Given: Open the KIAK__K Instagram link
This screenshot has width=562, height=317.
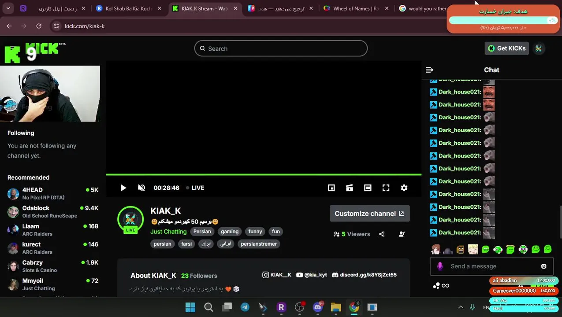Looking at the screenshot, I should (x=277, y=275).
